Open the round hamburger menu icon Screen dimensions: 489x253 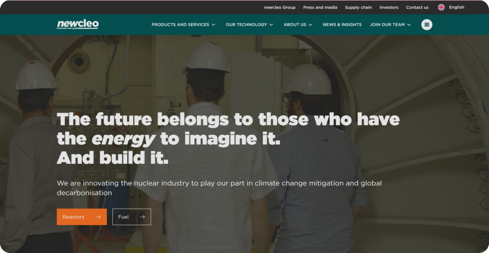pos(426,25)
